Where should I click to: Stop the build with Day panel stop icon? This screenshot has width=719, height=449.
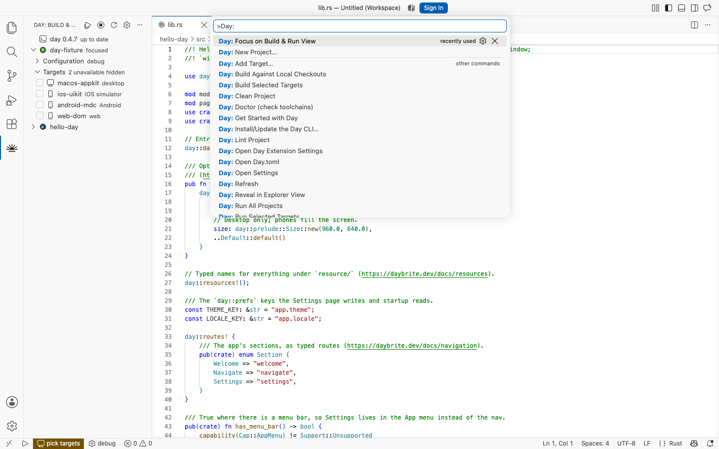(101, 25)
